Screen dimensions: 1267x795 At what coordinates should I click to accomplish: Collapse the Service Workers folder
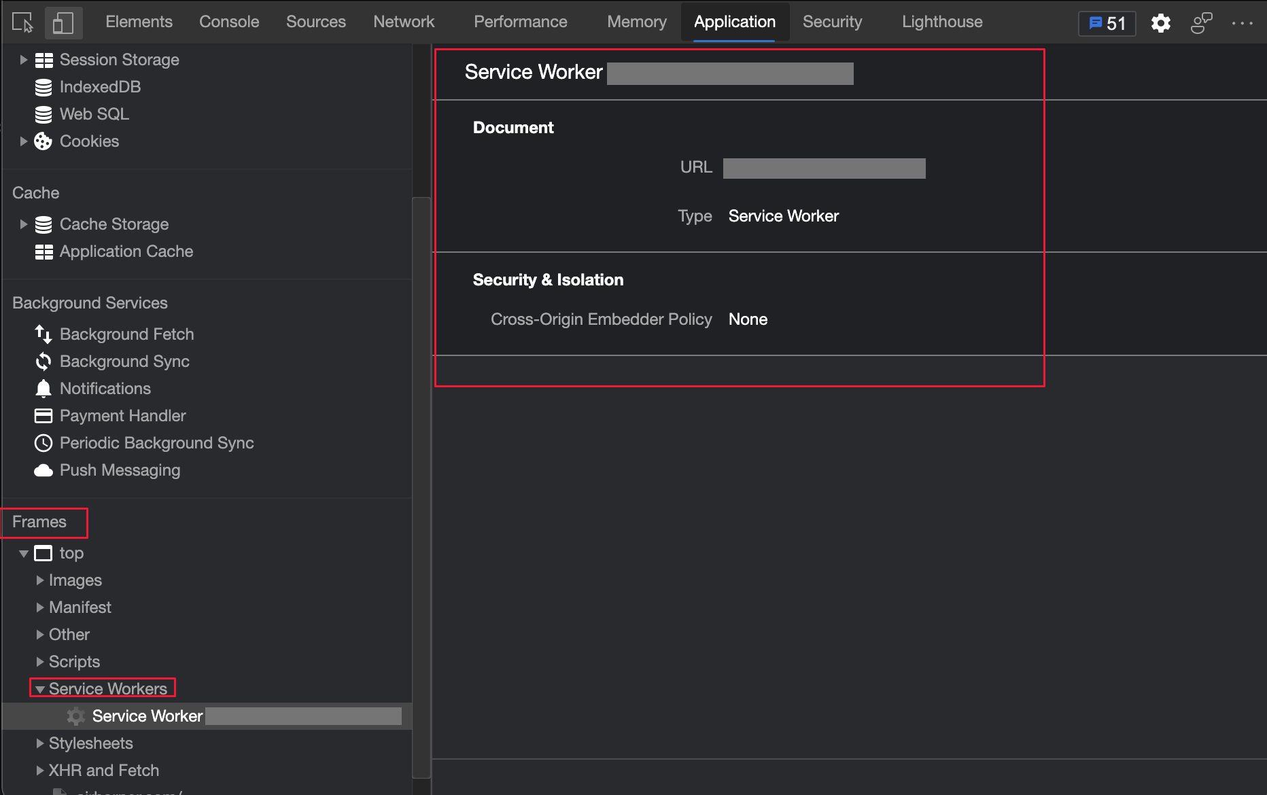coord(40,689)
